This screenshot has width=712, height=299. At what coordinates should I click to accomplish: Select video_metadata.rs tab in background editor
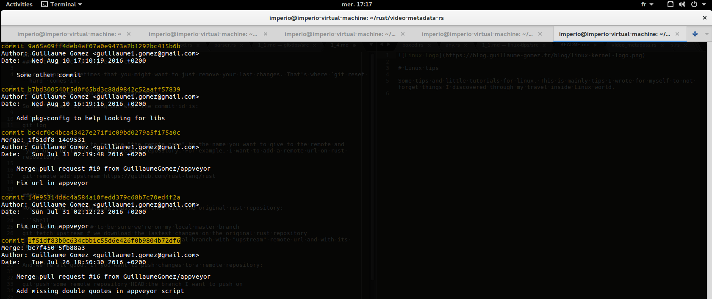(634, 44)
